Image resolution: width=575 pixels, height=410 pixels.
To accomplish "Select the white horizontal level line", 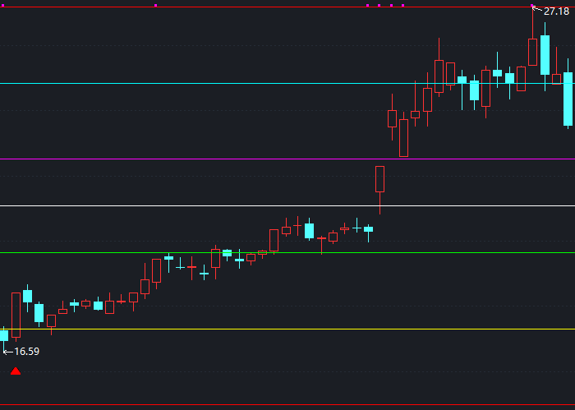I will 287,205.
